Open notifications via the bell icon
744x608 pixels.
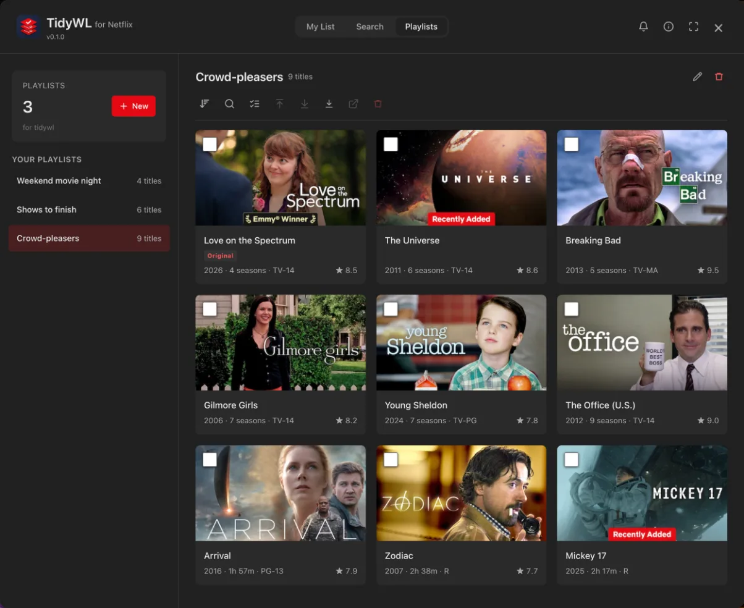click(x=643, y=27)
